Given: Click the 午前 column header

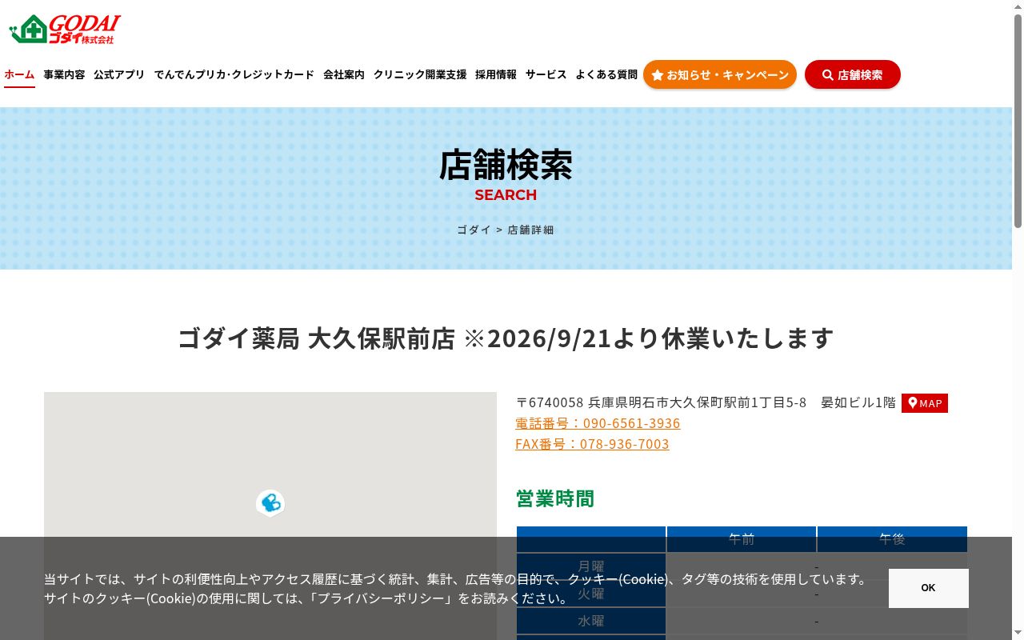Looking at the screenshot, I should pos(742,539).
